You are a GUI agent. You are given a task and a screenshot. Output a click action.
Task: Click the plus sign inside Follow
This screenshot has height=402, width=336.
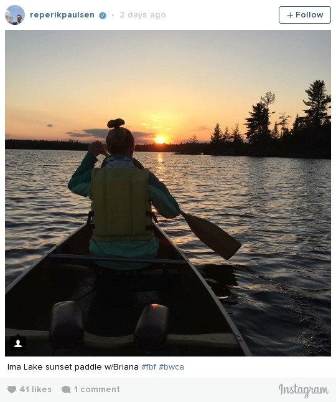point(290,15)
